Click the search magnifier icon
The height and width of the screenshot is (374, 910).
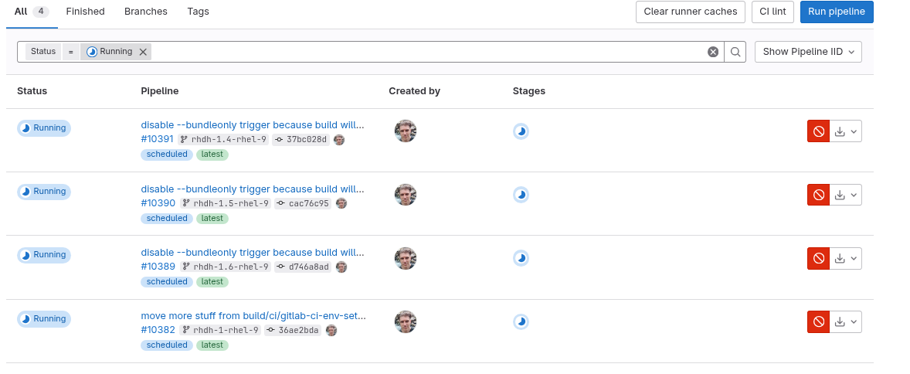click(735, 52)
